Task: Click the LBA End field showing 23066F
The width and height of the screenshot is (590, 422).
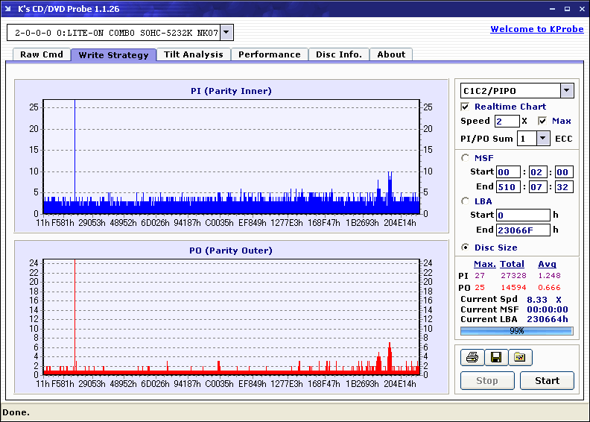Action: pyautogui.click(x=523, y=230)
